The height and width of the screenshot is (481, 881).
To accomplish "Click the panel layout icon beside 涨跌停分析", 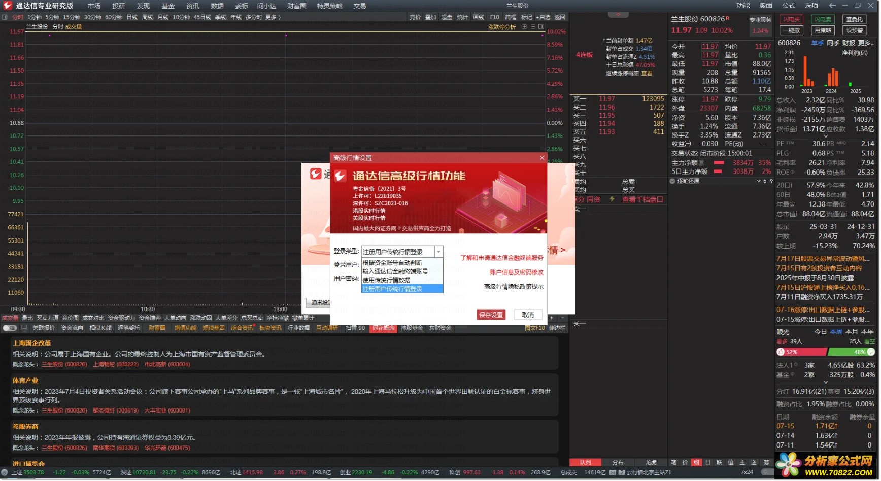I will [x=541, y=27].
